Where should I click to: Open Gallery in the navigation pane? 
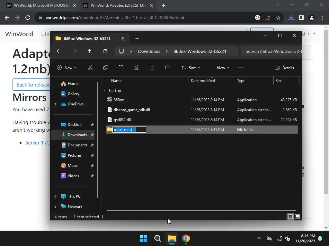pos(73,94)
